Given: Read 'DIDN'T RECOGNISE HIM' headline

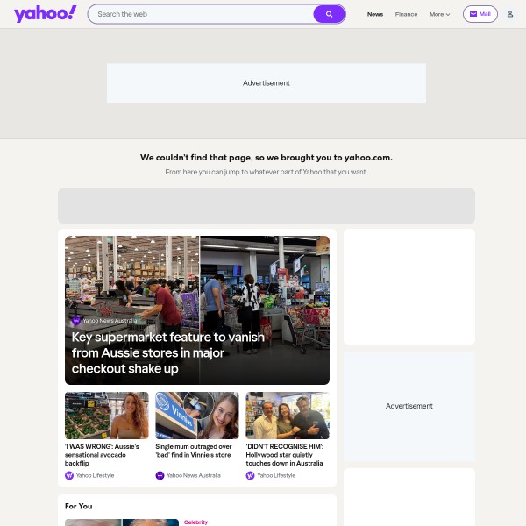Looking at the screenshot, I should pos(284,455).
